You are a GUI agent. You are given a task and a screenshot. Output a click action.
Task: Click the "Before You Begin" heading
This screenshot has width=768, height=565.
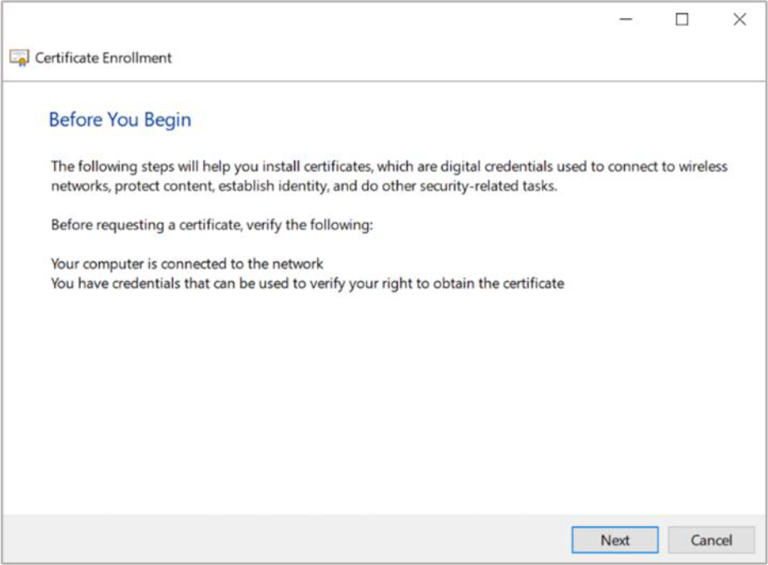click(120, 120)
